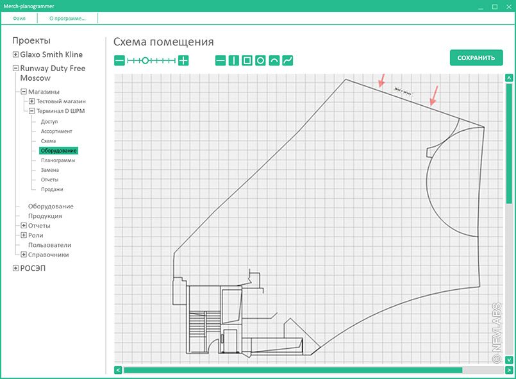Collapse the Runway Duty Free Moscow project
516x379 pixels.
(16, 69)
